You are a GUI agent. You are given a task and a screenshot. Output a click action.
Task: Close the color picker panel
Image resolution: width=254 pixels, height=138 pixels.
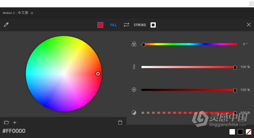click(249, 25)
